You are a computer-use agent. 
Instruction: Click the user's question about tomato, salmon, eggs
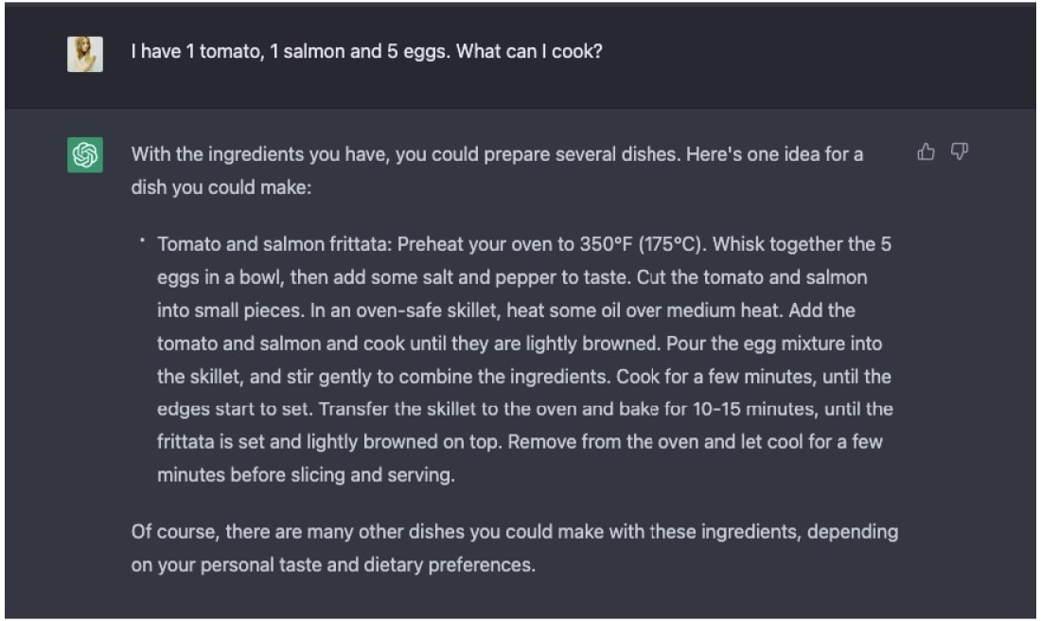366,50
